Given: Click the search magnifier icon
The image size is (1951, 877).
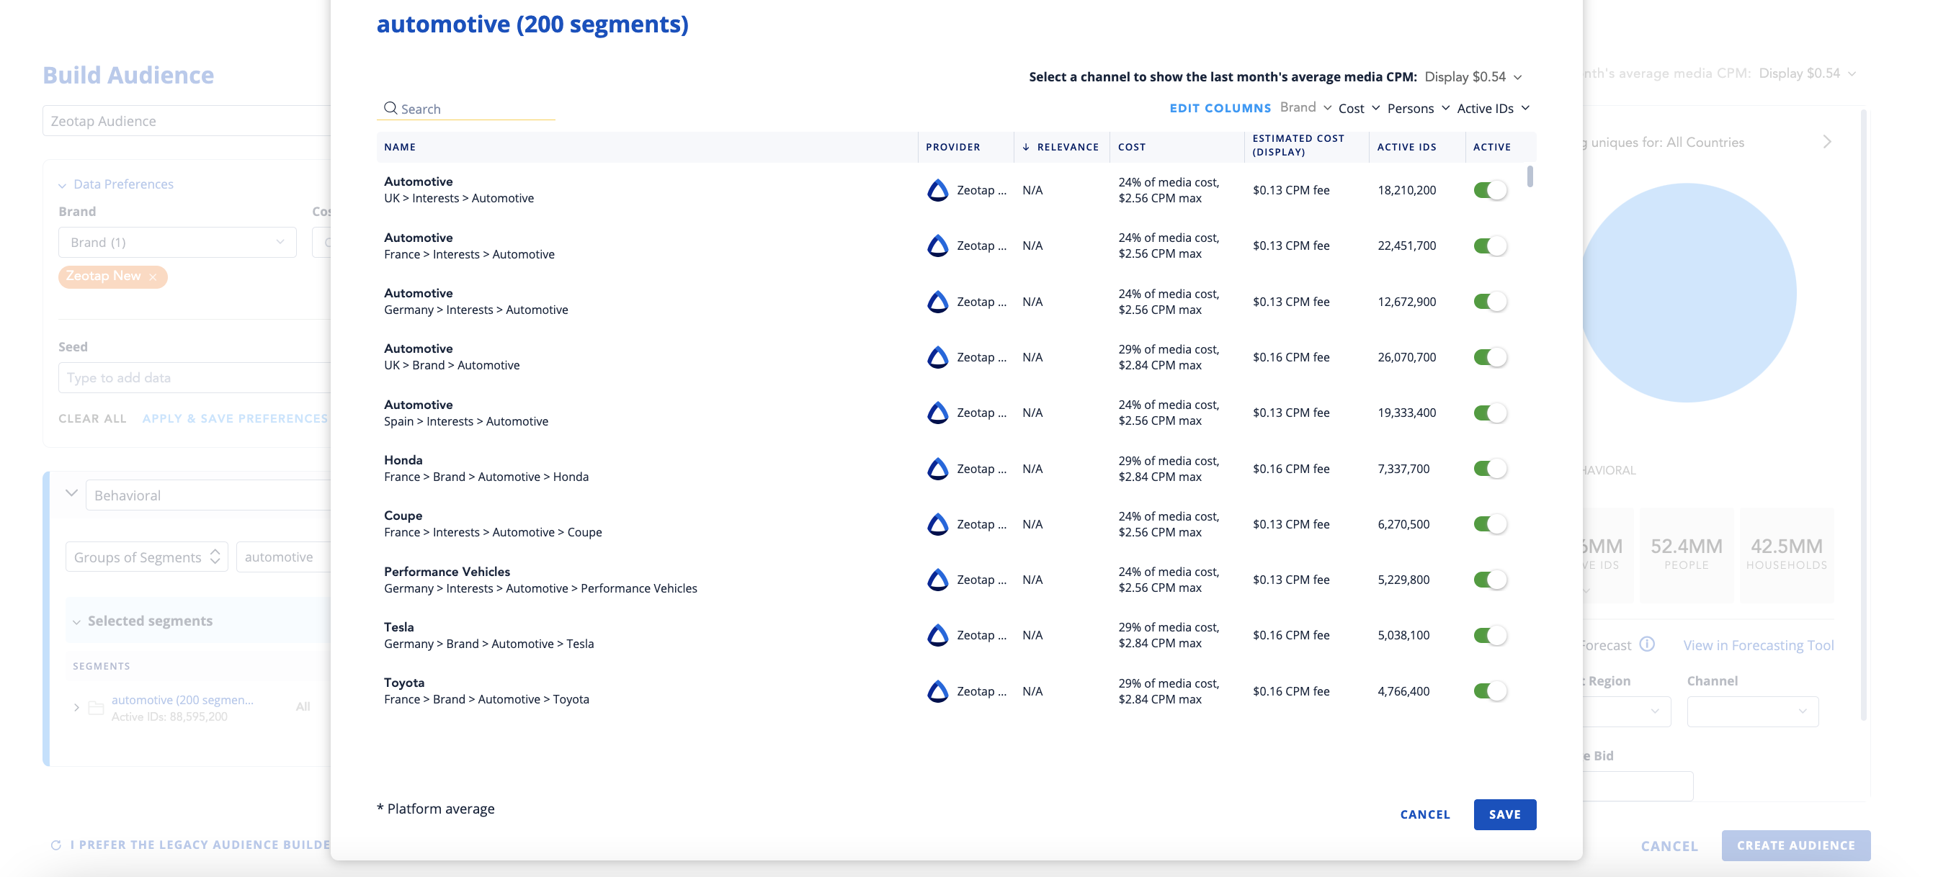Looking at the screenshot, I should tap(390, 108).
